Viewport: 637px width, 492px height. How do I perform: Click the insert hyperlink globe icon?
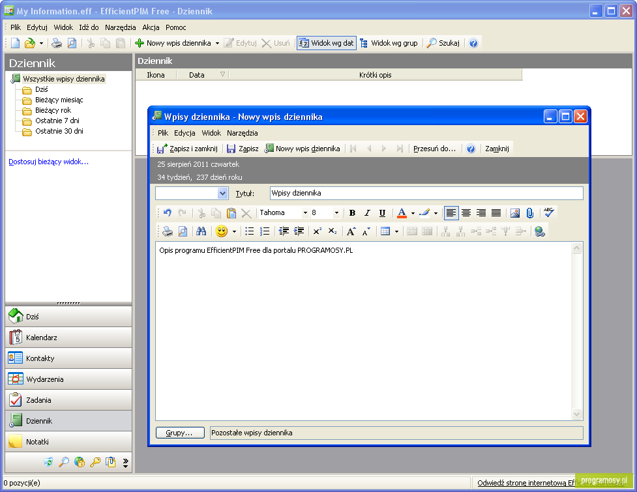539,231
